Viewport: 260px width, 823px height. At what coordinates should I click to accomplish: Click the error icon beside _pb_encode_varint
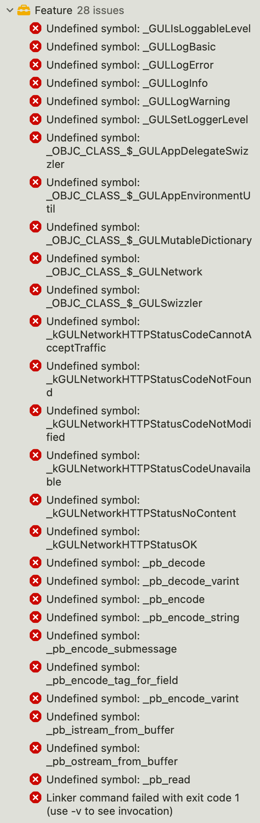click(35, 698)
